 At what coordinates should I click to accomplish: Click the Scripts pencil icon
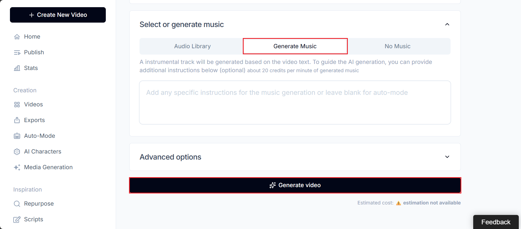point(17,219)
